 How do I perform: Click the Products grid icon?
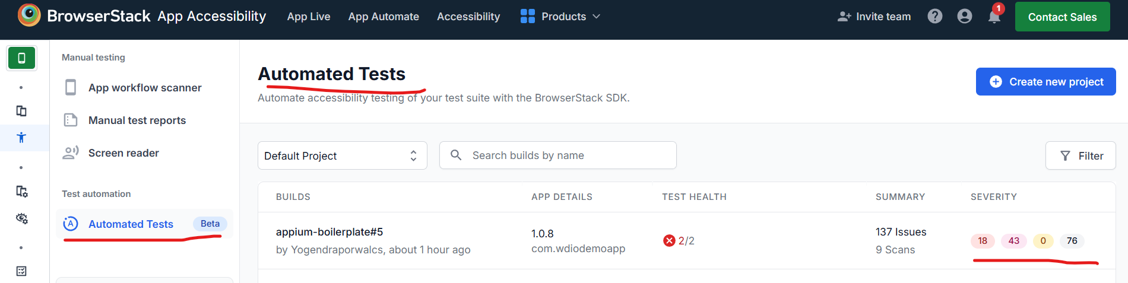(528, 17)
